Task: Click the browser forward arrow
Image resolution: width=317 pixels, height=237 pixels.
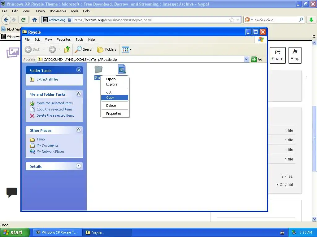Action: pos(14,20)
